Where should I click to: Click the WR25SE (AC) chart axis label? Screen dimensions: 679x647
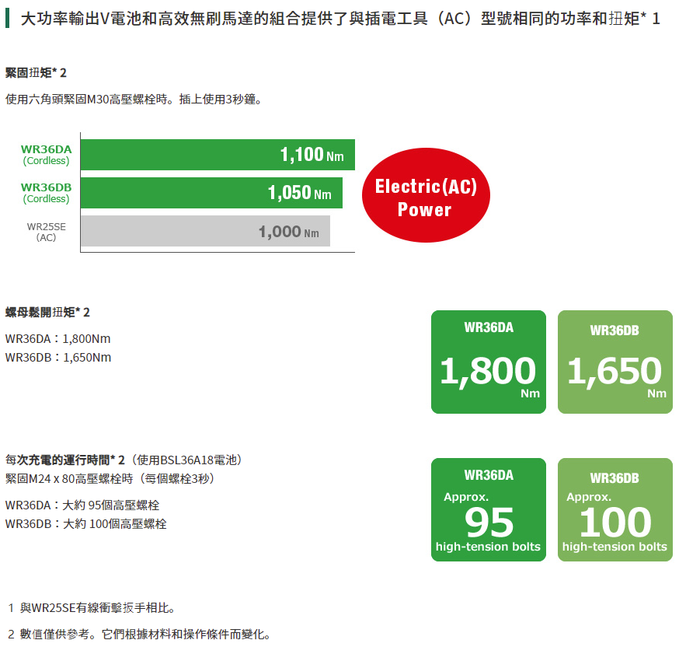tap(46, 231)
